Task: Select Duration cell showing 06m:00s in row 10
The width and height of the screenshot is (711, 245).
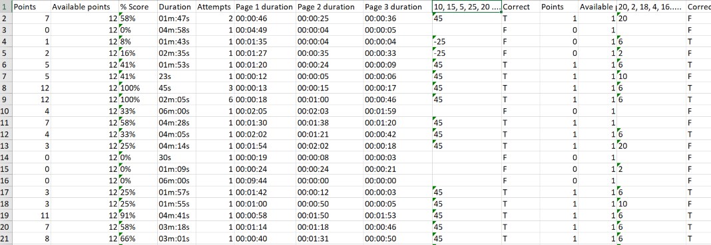Action: [x=176, y=111]
